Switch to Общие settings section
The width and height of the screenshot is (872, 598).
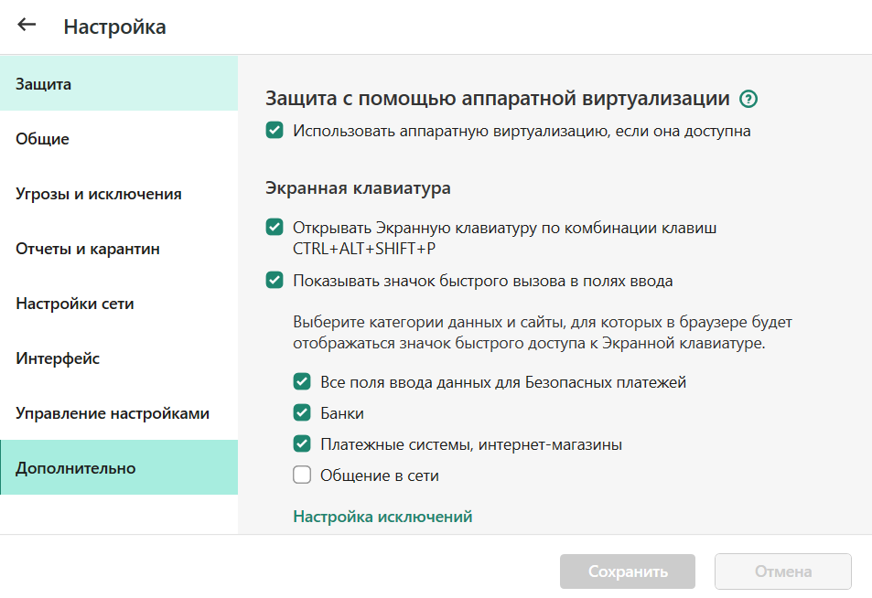pos(119,139)
